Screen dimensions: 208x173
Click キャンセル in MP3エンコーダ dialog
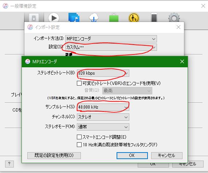167,155
